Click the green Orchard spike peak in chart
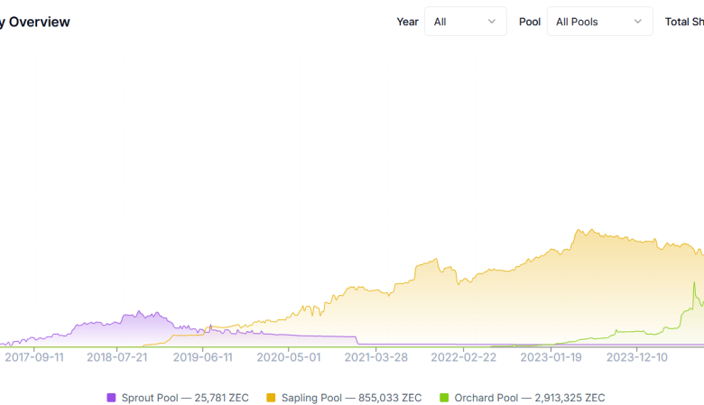Screen dimensions: 704x405 [x=693, y=283]
